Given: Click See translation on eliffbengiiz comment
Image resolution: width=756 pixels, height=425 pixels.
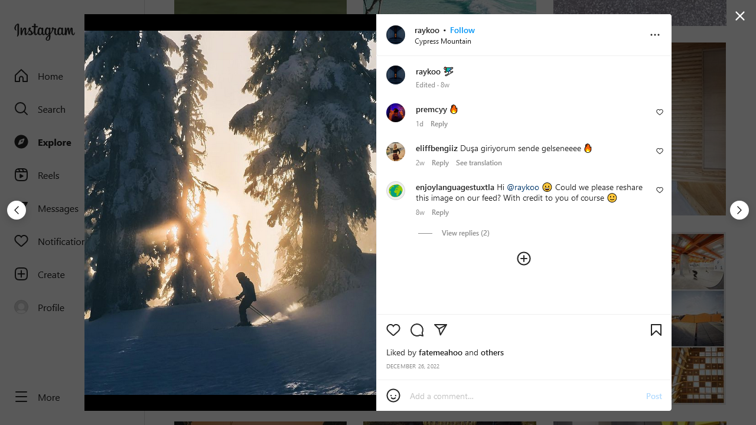Looking at the screenshot, I should 479,163.
